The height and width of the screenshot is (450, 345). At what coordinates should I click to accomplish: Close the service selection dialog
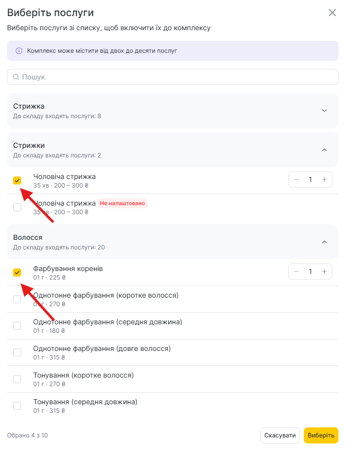click(332, 13)
